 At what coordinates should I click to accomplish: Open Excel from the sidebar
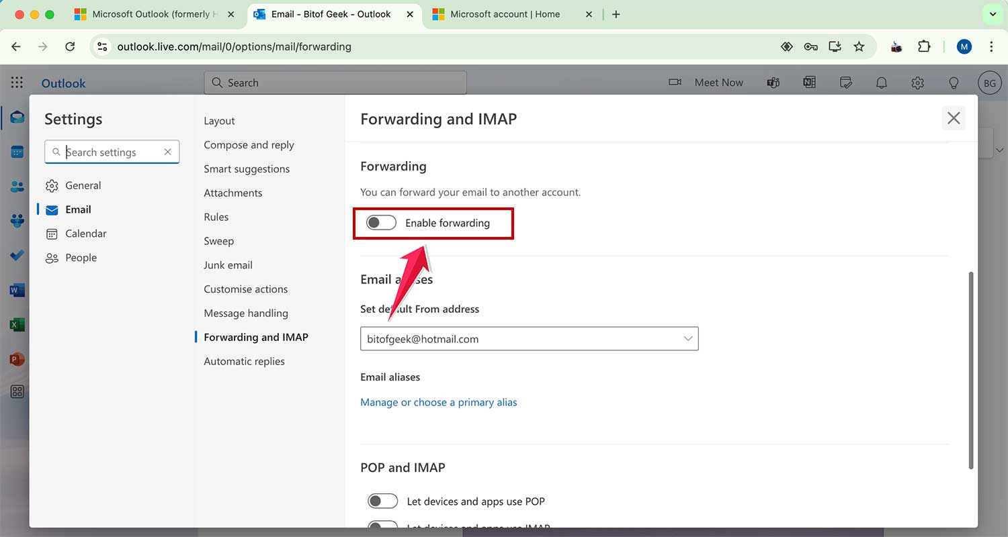tap(17, 325)
